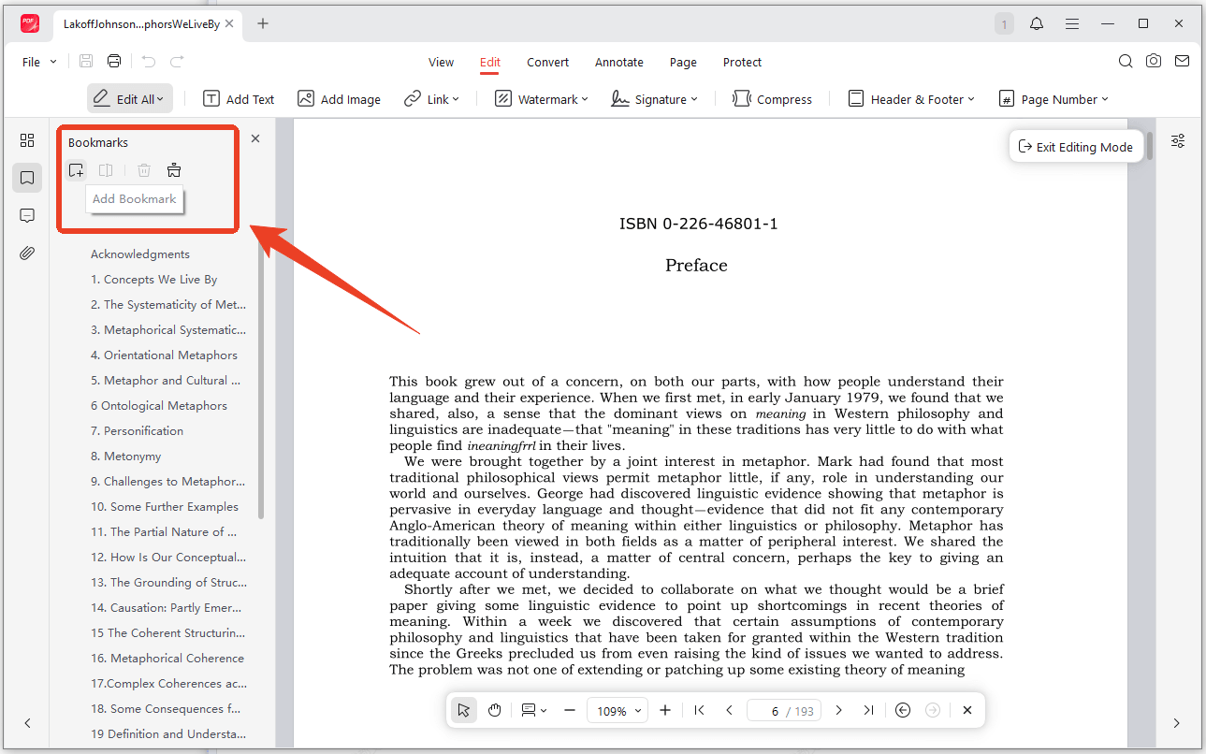
Task: Collapse the left sidebar arrow
Action: click(x=27, y=723)
